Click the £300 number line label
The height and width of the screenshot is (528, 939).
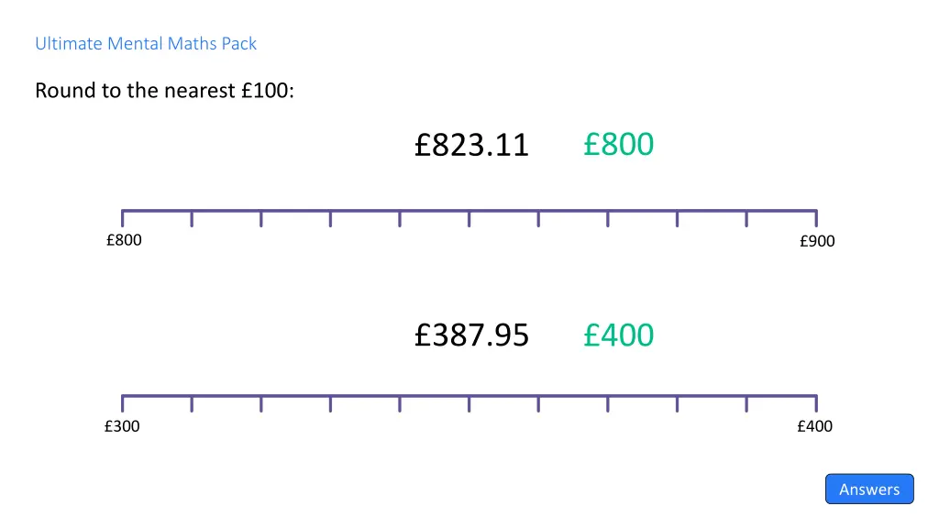[x=122, y=425]
